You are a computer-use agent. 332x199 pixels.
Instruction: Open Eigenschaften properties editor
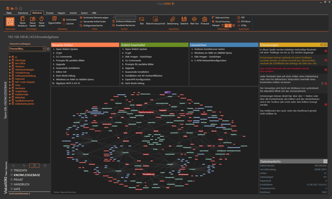coord(54,20)
